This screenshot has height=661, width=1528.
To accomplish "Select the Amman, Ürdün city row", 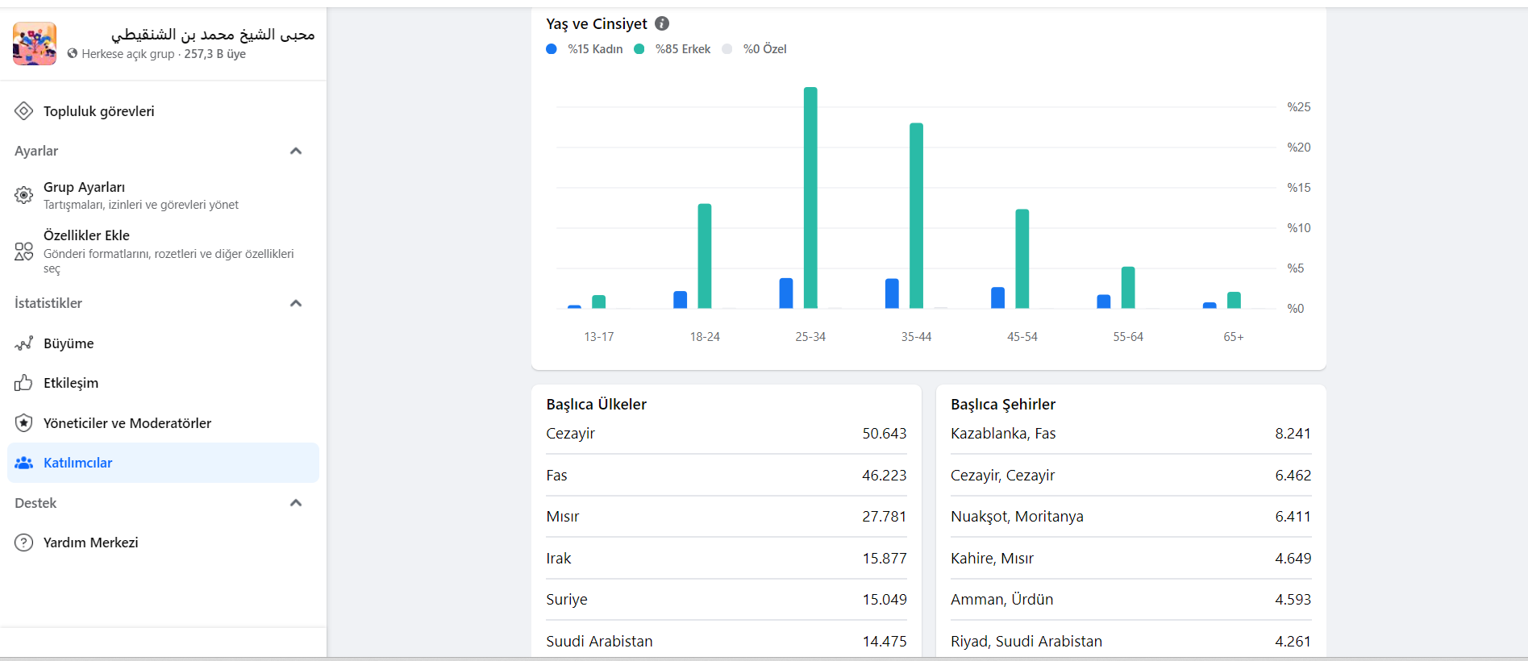I will [1131, 600].
